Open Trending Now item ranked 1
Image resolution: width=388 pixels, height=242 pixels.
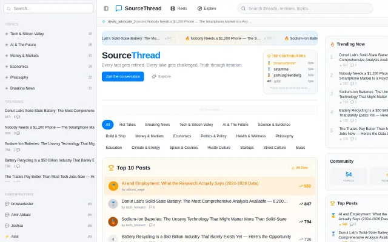click(x=359, y=59)
